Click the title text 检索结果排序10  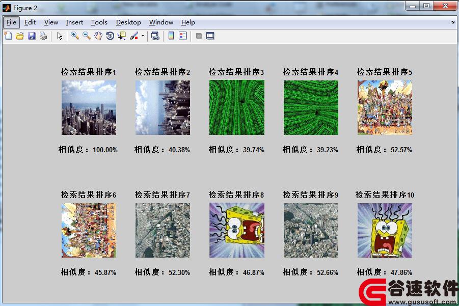click(x=385, y=195)
